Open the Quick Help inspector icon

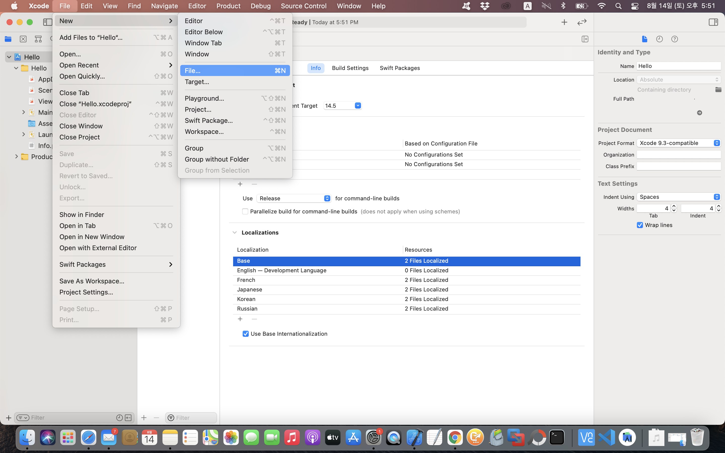coord(674,39)
